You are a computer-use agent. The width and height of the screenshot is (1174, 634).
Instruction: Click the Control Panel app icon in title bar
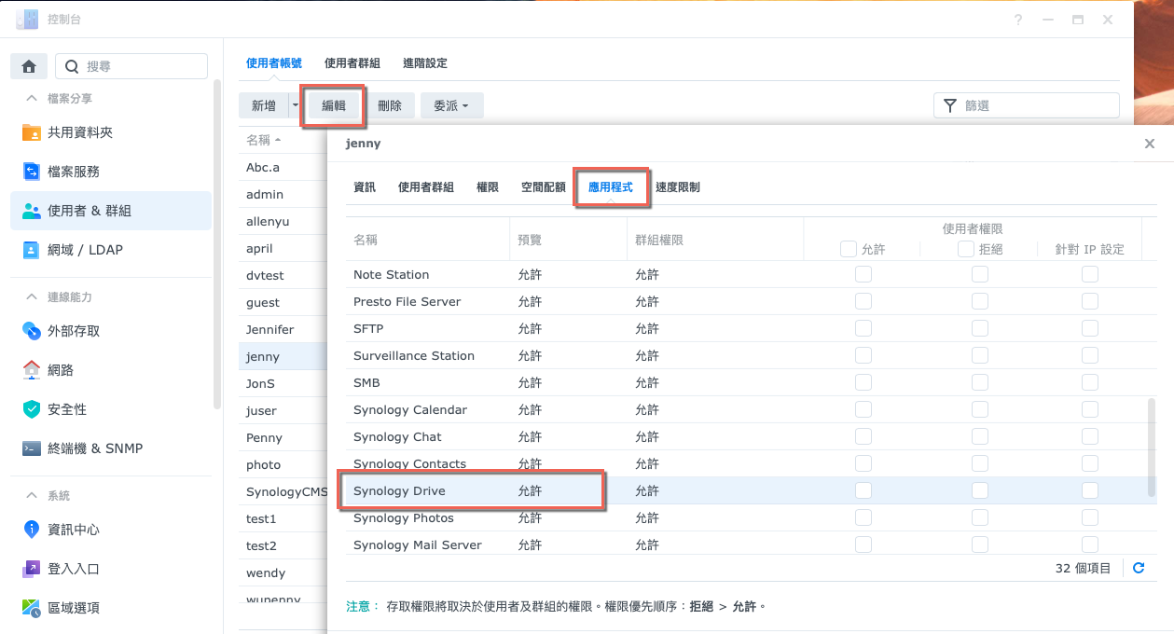(27, 19)
